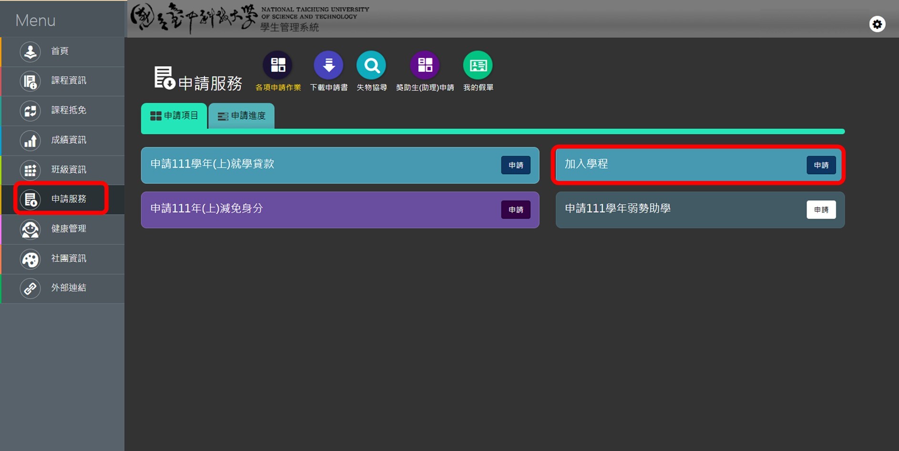Click the 首頁 home icon in sidebar
The height and width of the screenshot is (451, 899).
point(30,51)
